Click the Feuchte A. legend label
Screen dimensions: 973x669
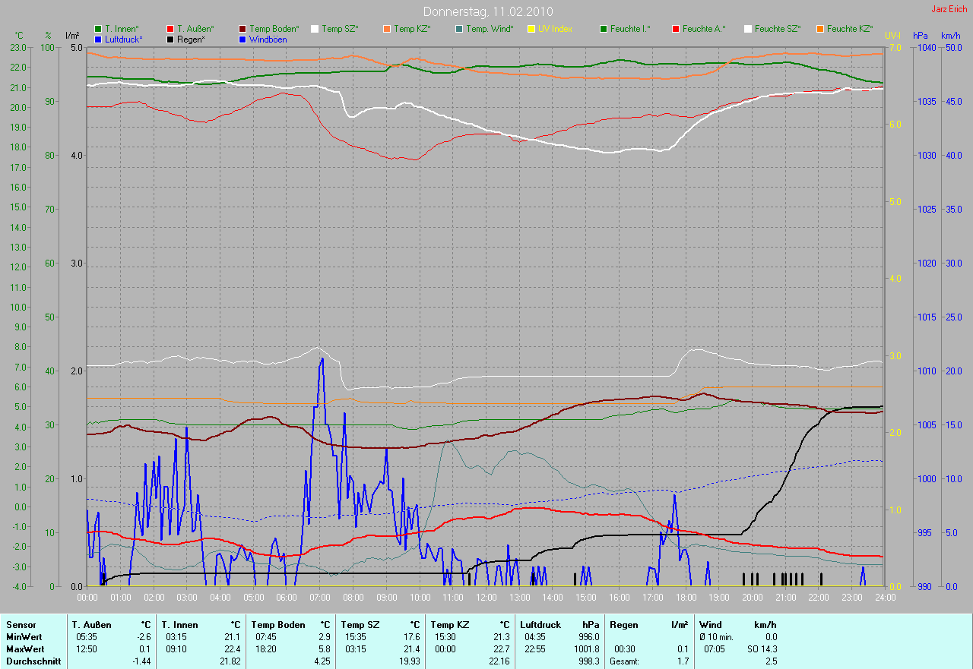(x=704, y=29)
